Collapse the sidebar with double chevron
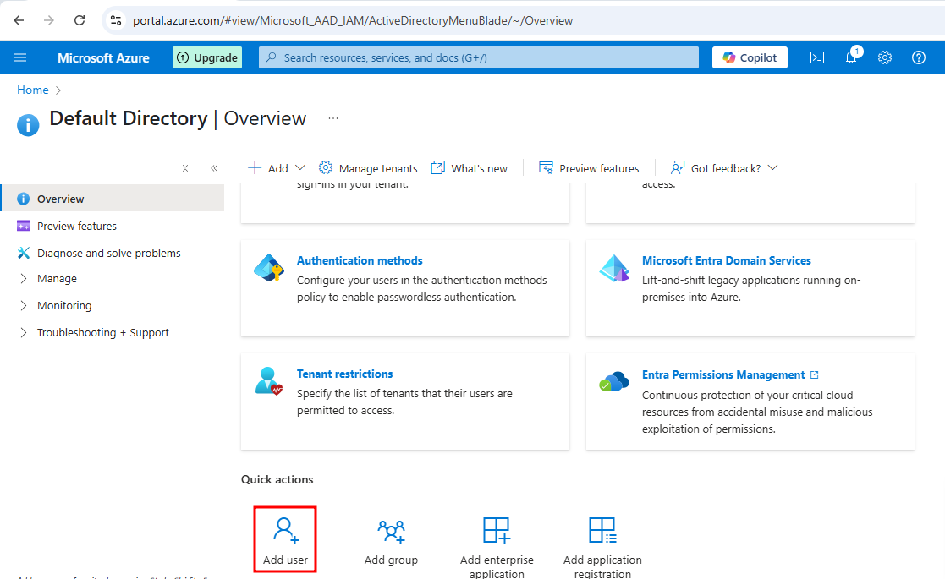The width and height of the screenshot is (945, 579). (214, 168)
